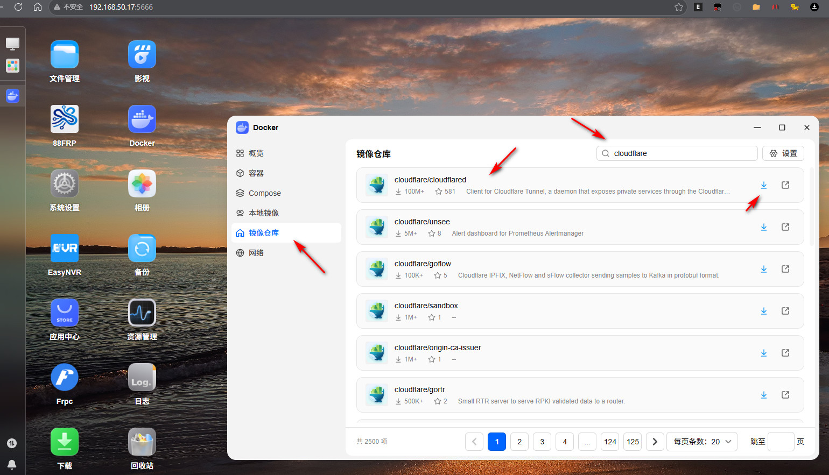
Task: Go to page 3 of results
Action: click(x=542, y=442)
